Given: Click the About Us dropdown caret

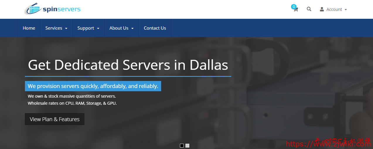Looking at the screenshot, I should tap(132, 28).
